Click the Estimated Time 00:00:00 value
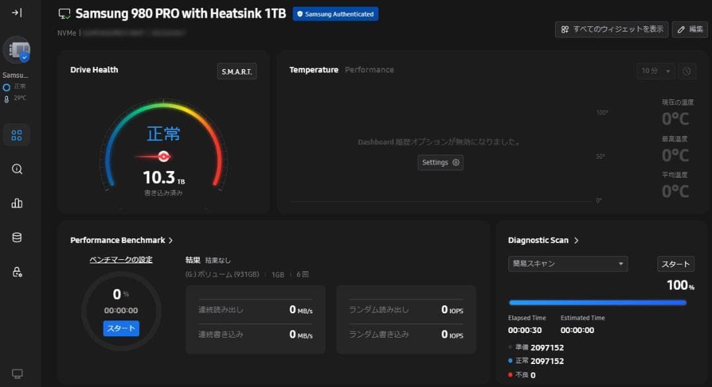This screenshot has width=712, height=387. point(577,330)
